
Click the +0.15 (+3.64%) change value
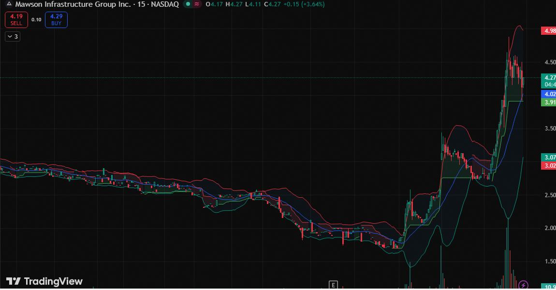[304, 4]
